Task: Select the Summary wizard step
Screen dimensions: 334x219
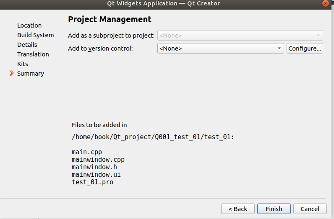Action: (x=31, y=74)
